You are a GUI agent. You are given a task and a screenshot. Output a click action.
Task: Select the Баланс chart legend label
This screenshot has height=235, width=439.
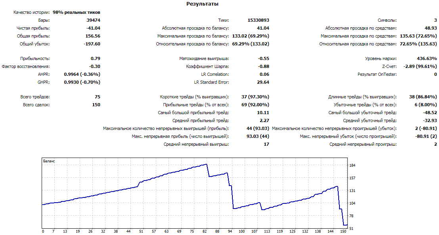click(x=49, y=161)
